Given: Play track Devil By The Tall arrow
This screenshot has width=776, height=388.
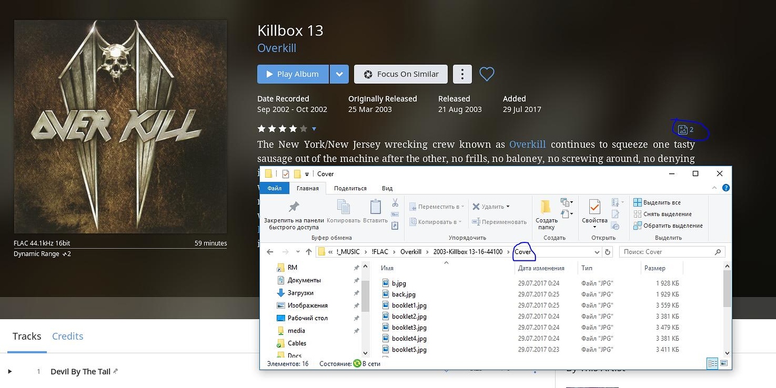Looking at the screenshot, I should pyautogui.click(x=10, y=371).
